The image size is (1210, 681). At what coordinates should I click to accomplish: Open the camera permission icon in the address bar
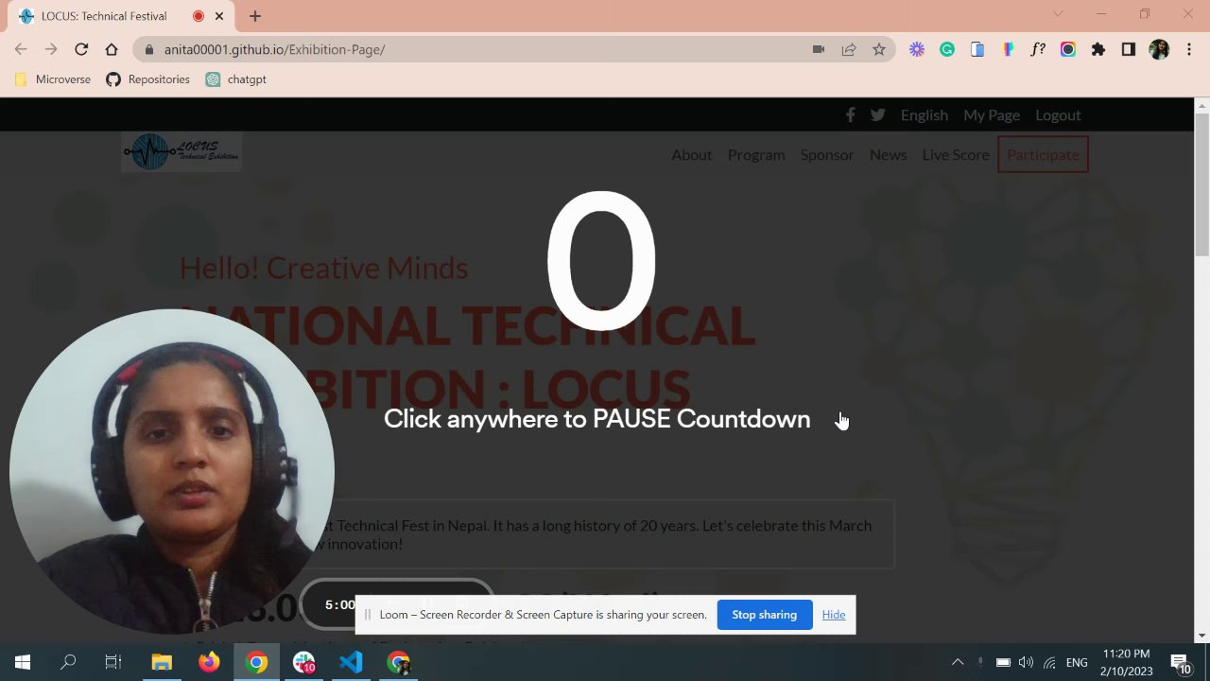[x=819, y=49]
